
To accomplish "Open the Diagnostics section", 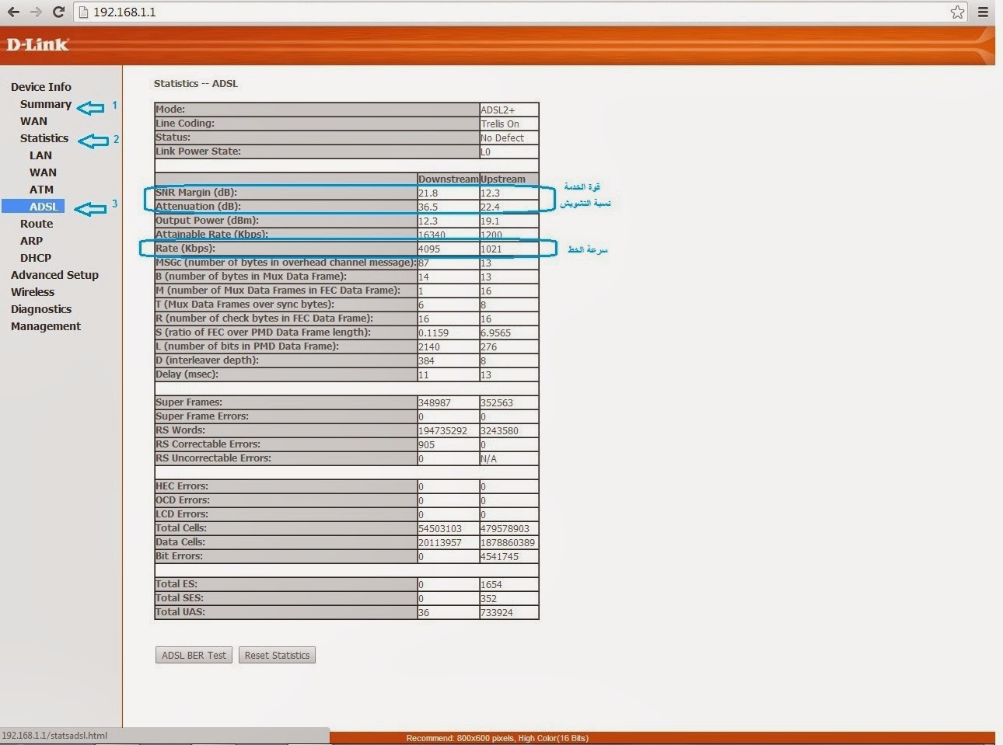I will coord(41,309).
